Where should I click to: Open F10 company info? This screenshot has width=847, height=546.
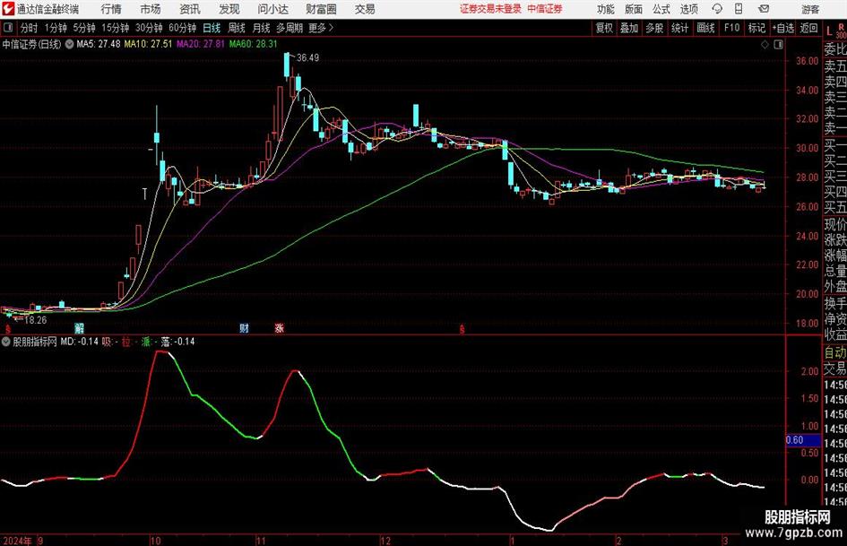[731, 28]
